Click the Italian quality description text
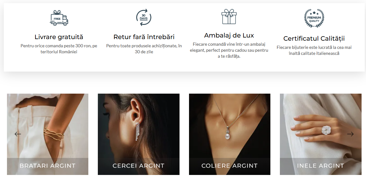Screen dimensions: 366x180 [x=314, y=50]
